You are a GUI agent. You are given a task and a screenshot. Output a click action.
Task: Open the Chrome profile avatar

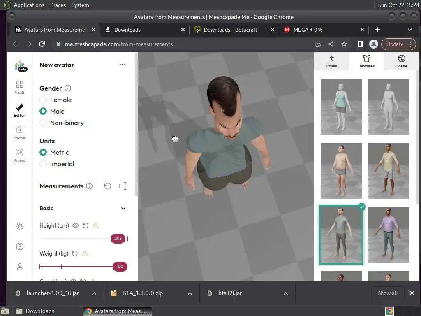(x=373, y=44)
